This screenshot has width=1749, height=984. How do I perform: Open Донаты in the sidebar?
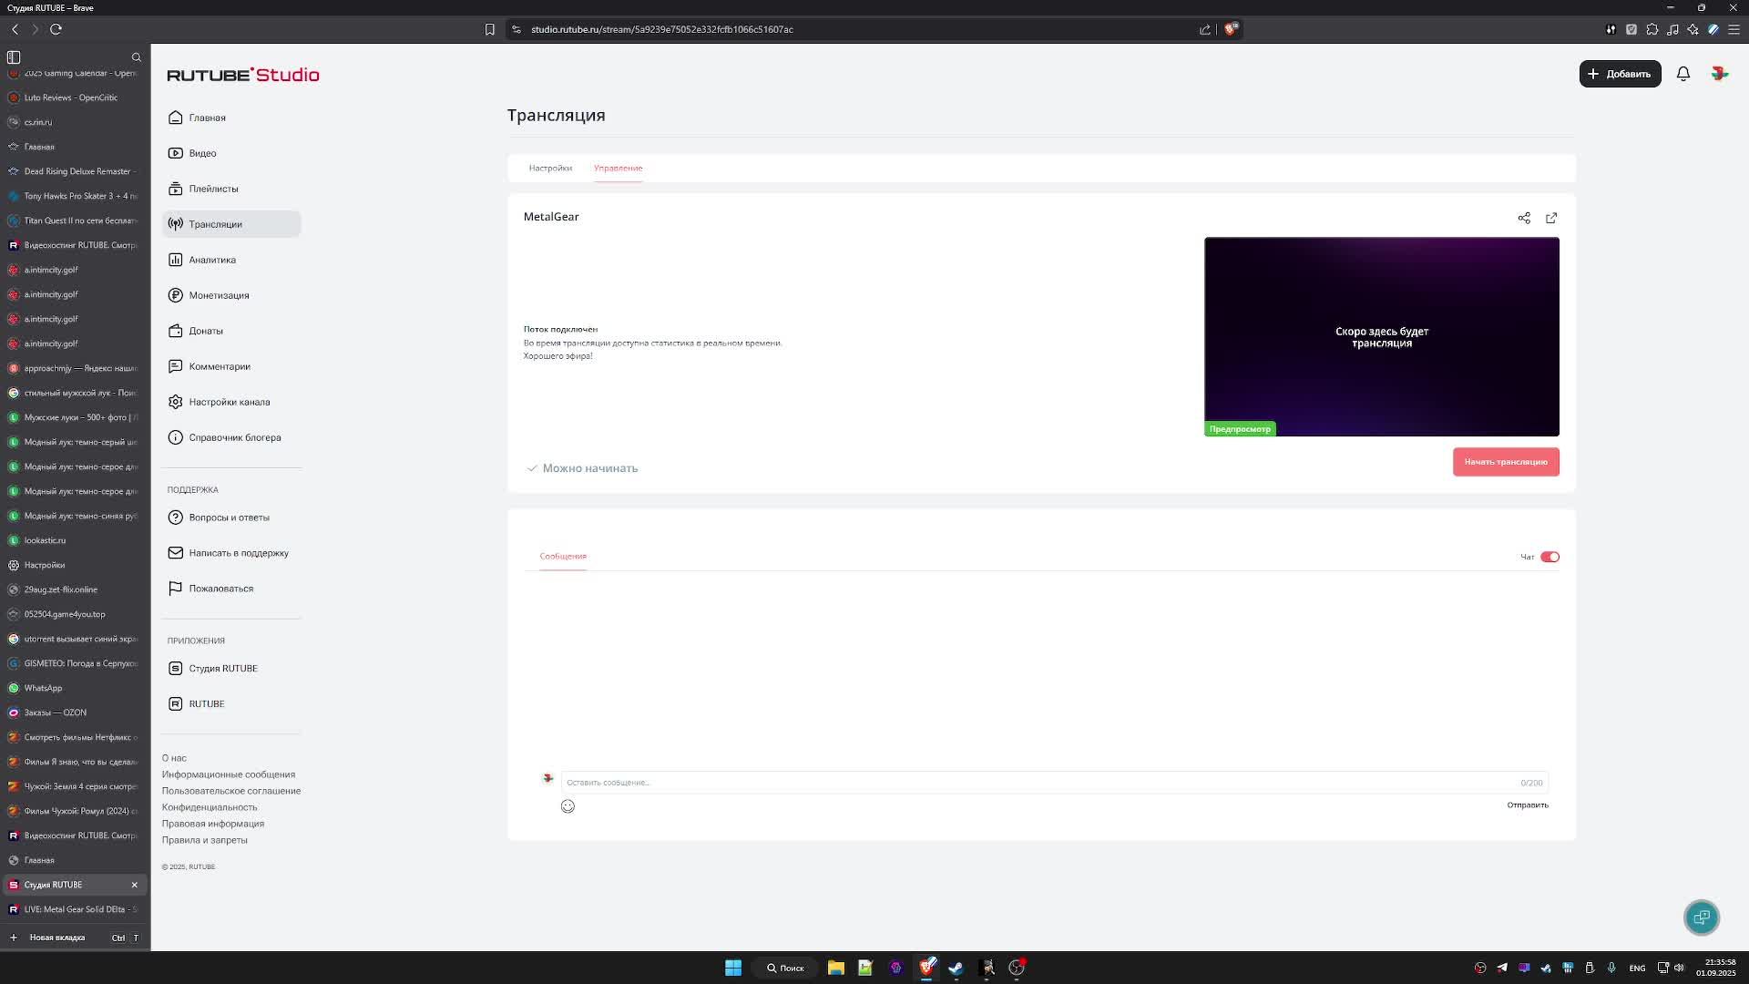206,331
